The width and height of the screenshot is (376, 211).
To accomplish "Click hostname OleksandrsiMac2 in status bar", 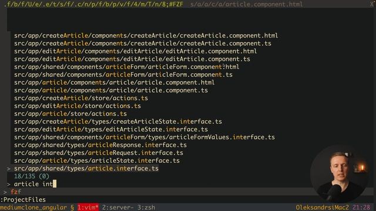I will [x=322, y=207].
